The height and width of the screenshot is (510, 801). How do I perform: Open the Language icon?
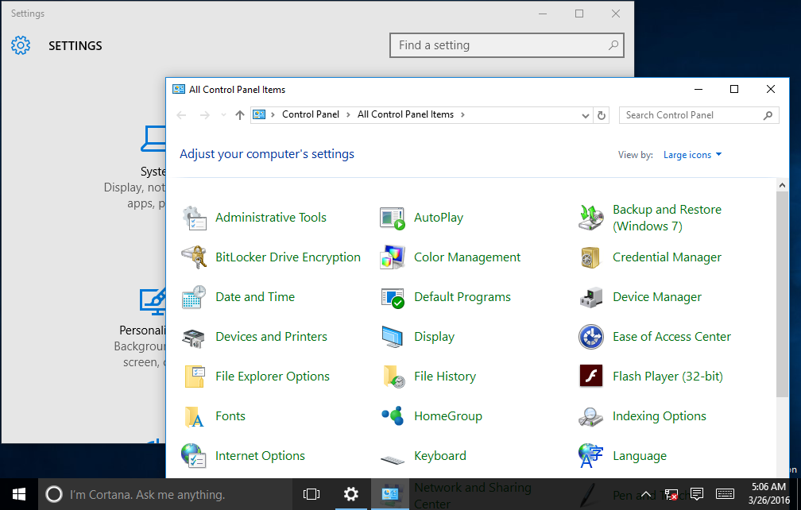(x=591, y=456)
